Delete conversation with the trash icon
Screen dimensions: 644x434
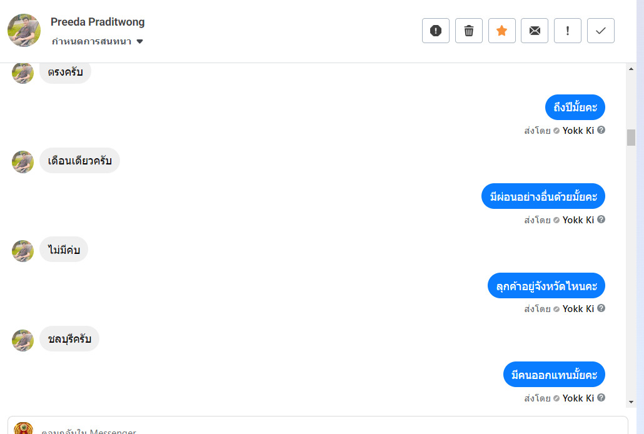coord(469,31)
